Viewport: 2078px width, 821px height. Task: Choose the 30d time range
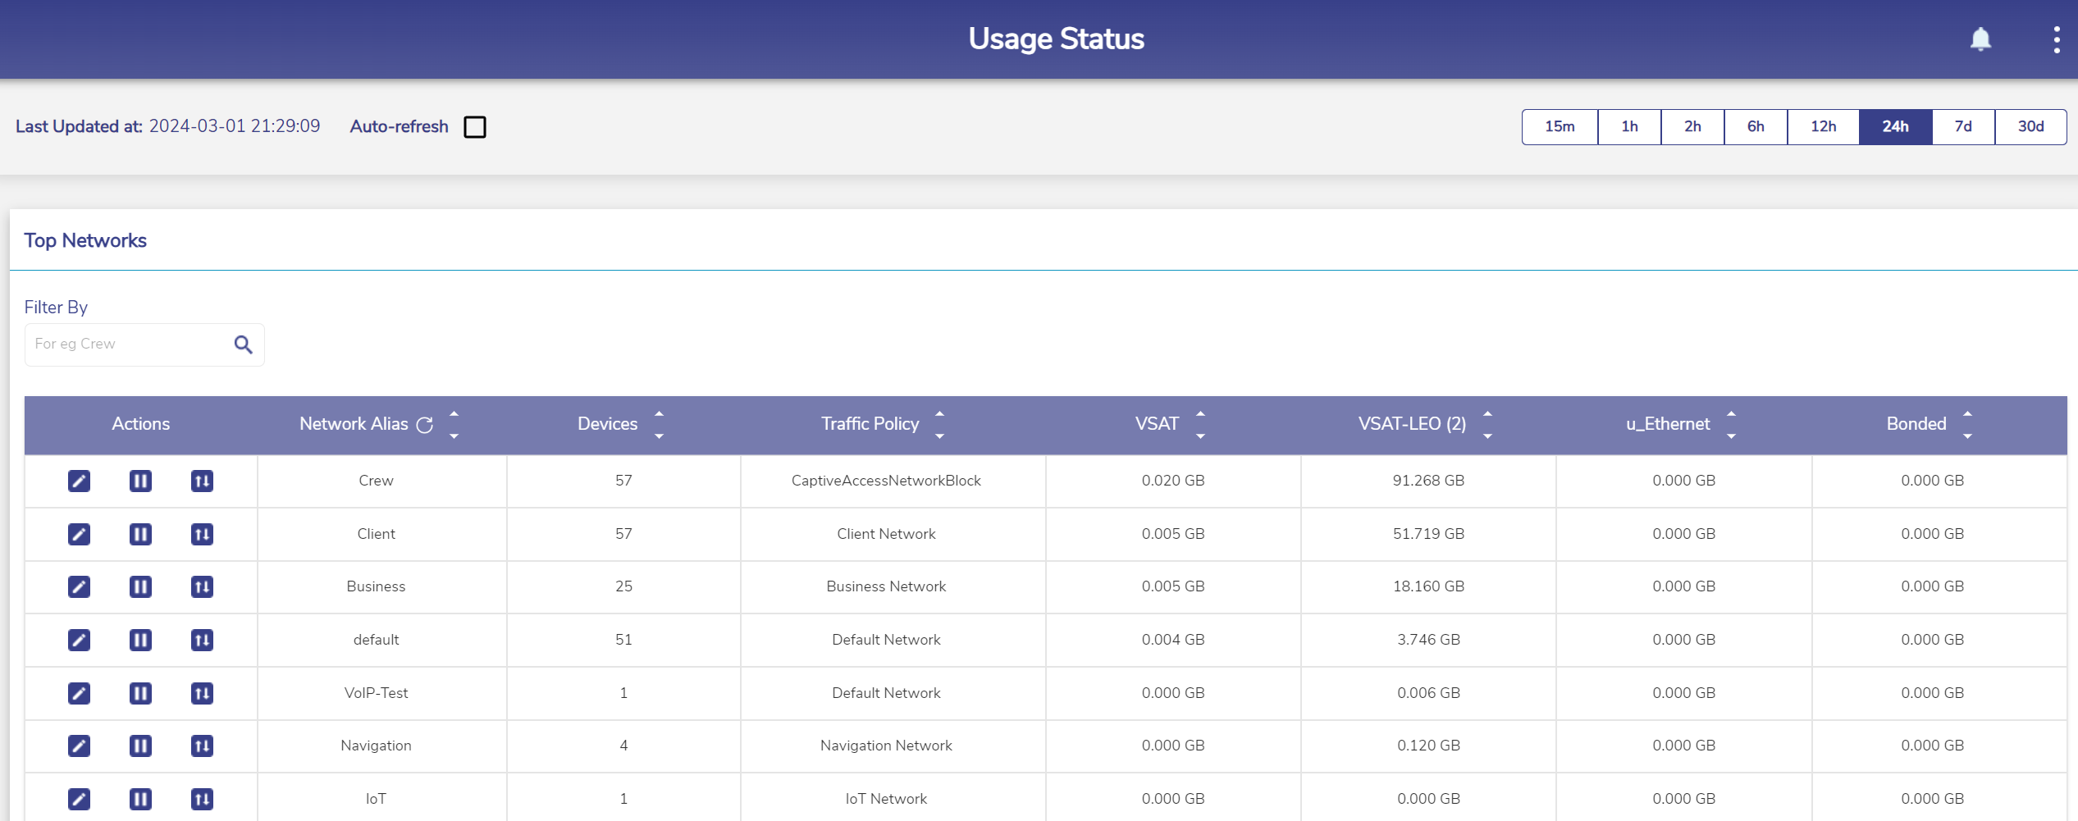2030,126
